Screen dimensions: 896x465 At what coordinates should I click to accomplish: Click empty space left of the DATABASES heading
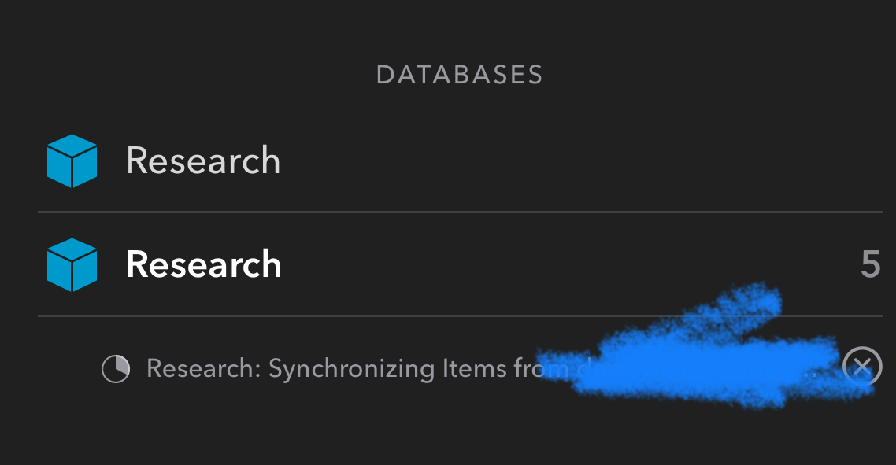[x=197, y=75]
